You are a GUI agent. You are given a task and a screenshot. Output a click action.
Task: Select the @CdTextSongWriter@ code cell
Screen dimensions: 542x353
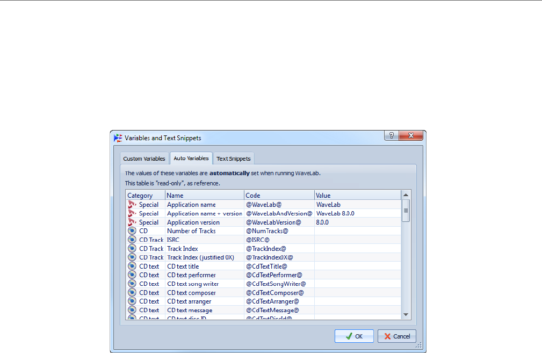pos(279,284)
